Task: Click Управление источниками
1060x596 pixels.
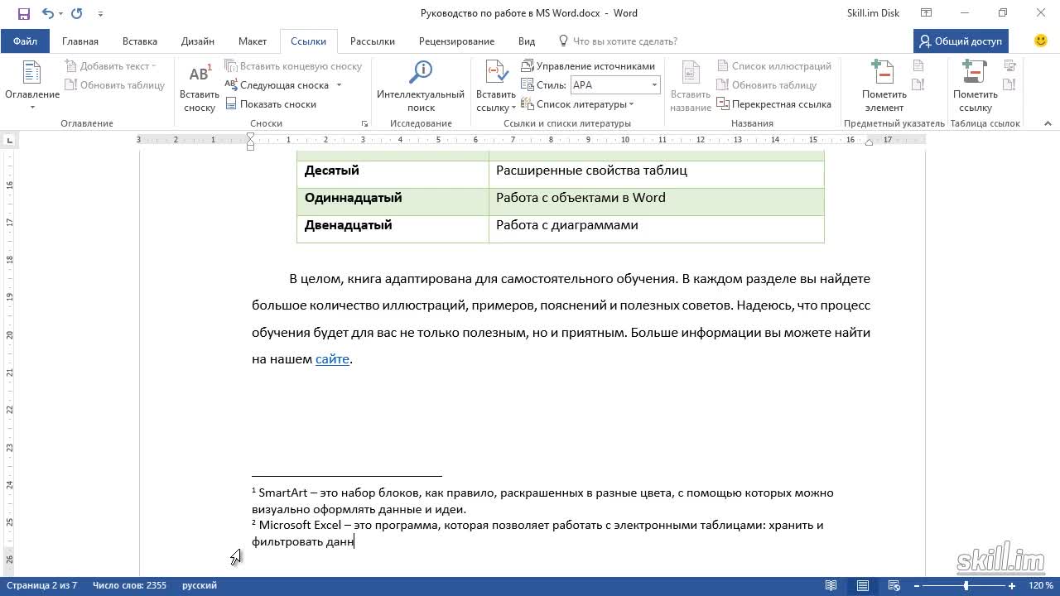Action: [588, 66]
